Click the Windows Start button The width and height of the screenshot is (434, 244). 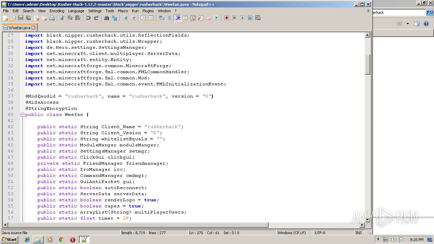[9, 240]
